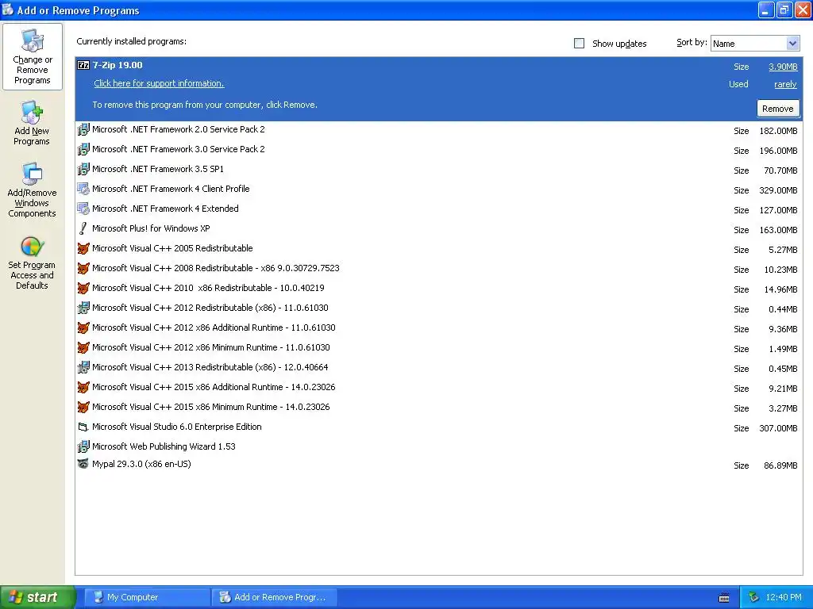Click .NET Framework 2.0 Service Pack 2 icon

(x=83, y=129)
